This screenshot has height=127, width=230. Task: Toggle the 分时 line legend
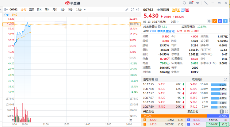pos(7,15)
